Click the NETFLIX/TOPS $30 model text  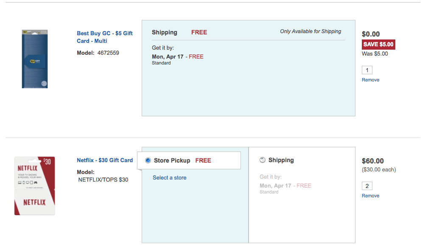click(103, 180)
